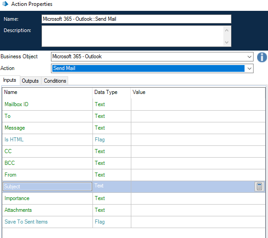The height and width of the screenshot is (238, 268).
Task: Click the Value cell for BCC
Action: [198, 163]
